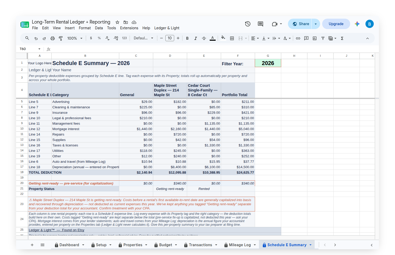Open version history clock icon
Image resolution: width=395 pixels, height=255 pixels.
click(248, 24)
